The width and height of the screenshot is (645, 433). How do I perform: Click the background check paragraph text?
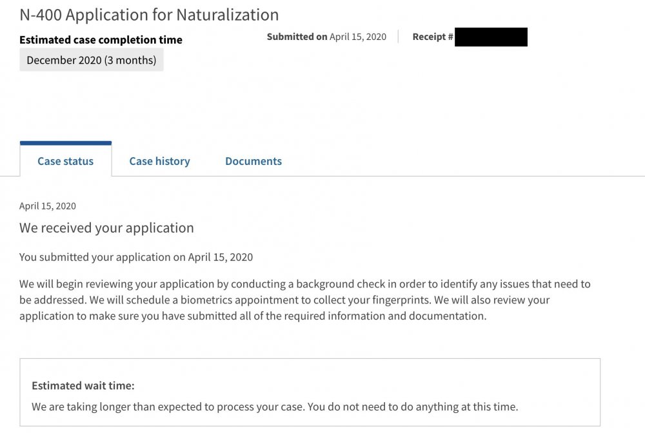point(305,300)
